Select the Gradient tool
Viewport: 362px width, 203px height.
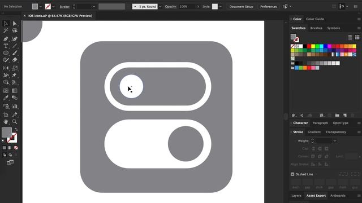[15, 91]
